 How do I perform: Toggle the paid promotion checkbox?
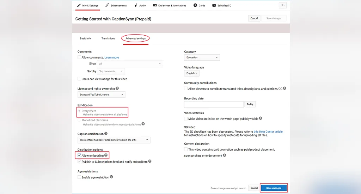[186, 149]
